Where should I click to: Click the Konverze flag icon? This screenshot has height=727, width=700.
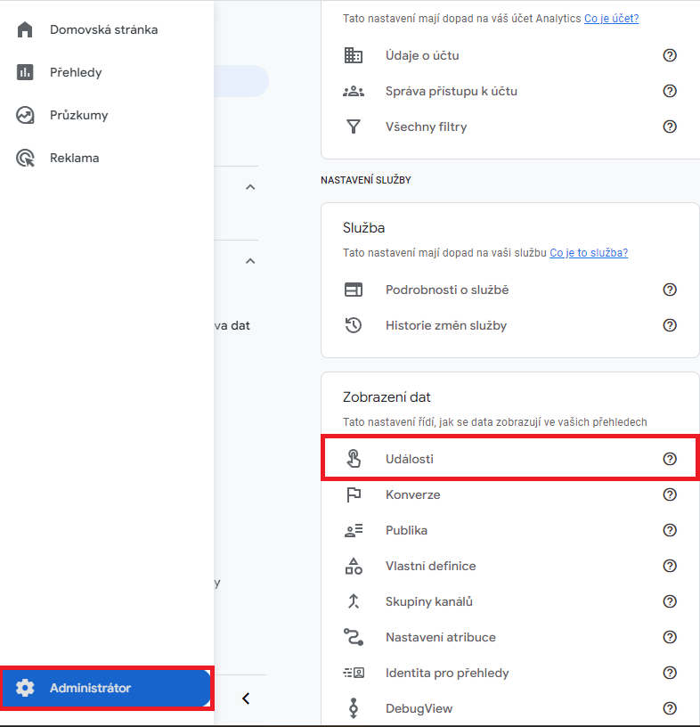(354, 494)
